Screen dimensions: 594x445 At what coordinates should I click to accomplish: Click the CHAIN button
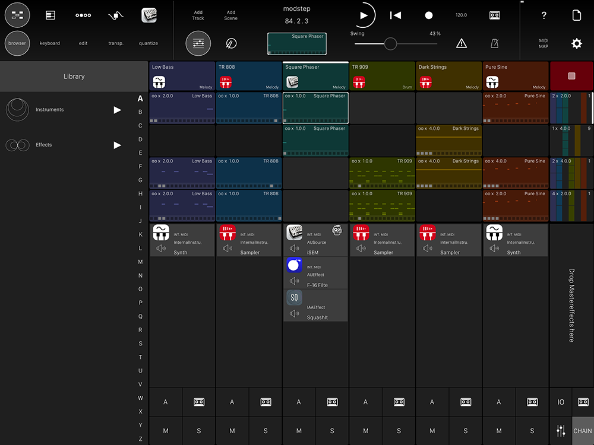(582, 431)
